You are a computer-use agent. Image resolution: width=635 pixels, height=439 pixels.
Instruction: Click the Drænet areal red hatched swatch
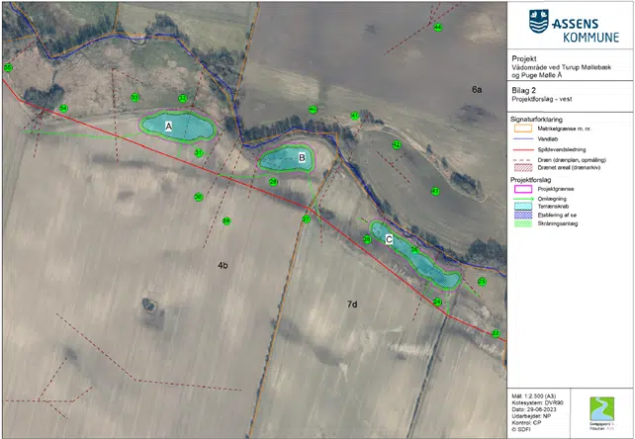(x=523, y=168)
